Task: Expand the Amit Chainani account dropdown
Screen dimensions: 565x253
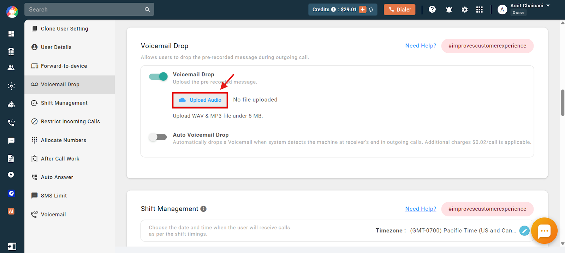Action: (x=548, y=6)
